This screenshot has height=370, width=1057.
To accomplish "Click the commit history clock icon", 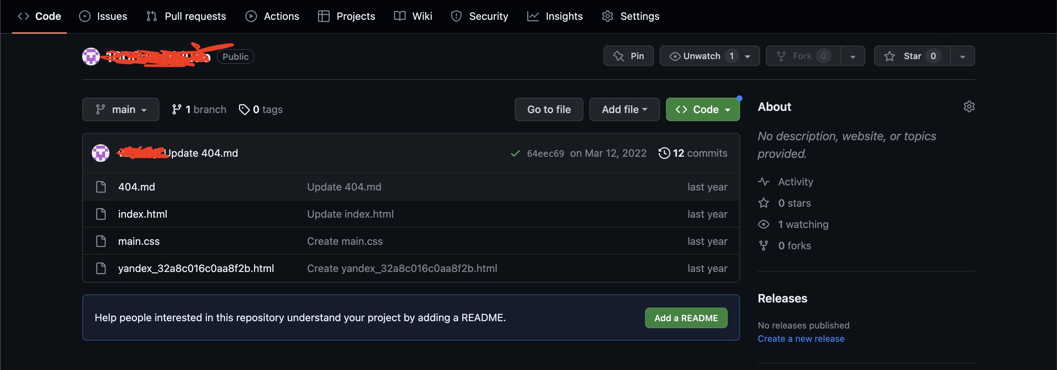I will (664, 153).
